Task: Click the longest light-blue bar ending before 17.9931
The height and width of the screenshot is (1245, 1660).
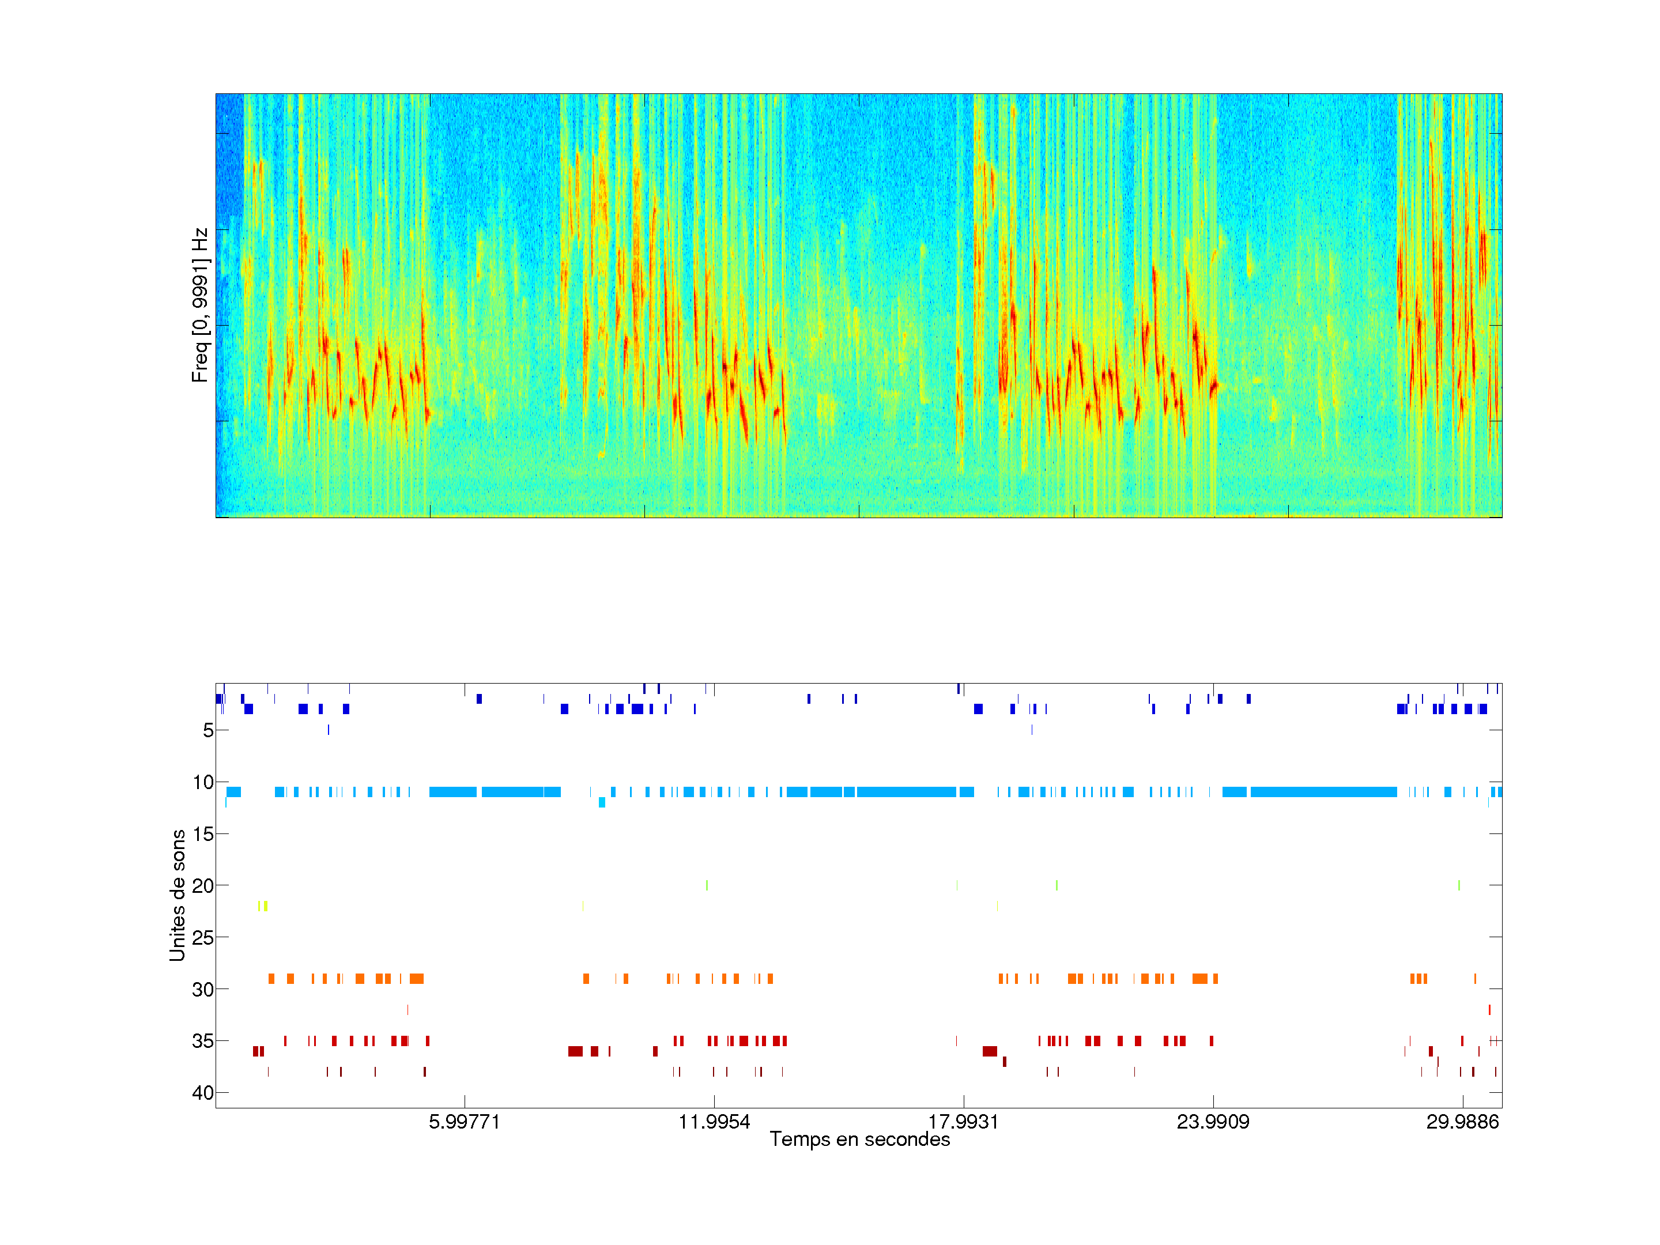Action: [906, 792]
